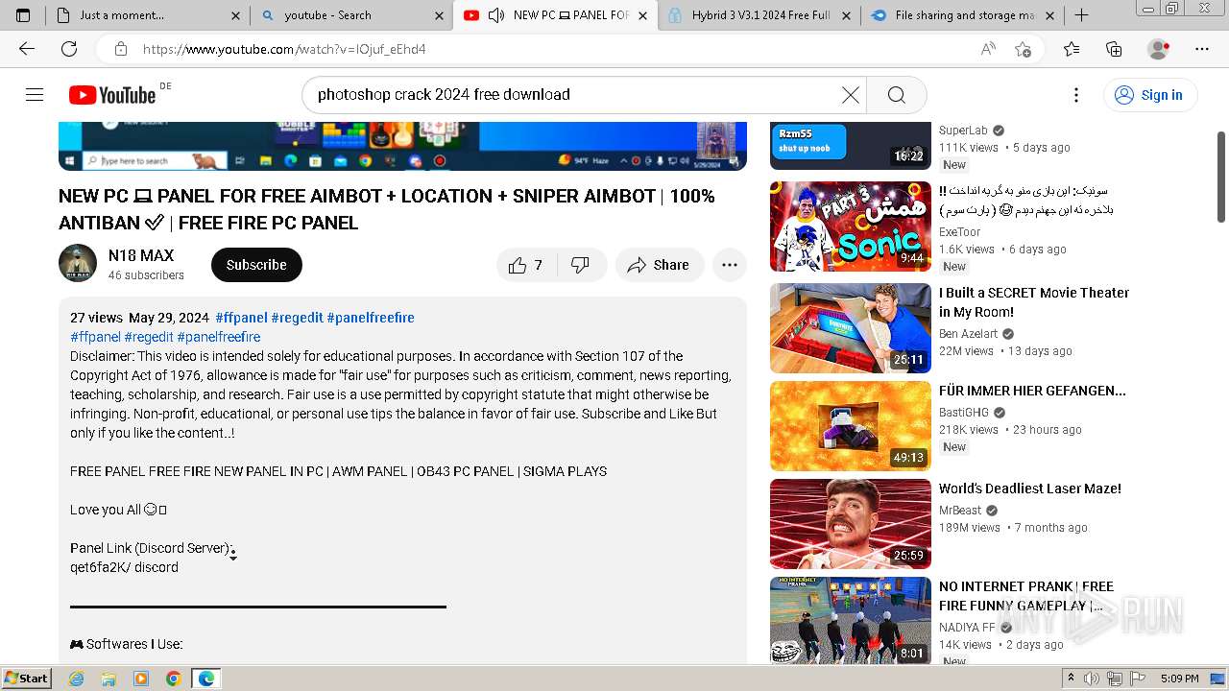Open Read aloud icon in address bar
Screen dimensions: 1229x691
coord(987,49)
